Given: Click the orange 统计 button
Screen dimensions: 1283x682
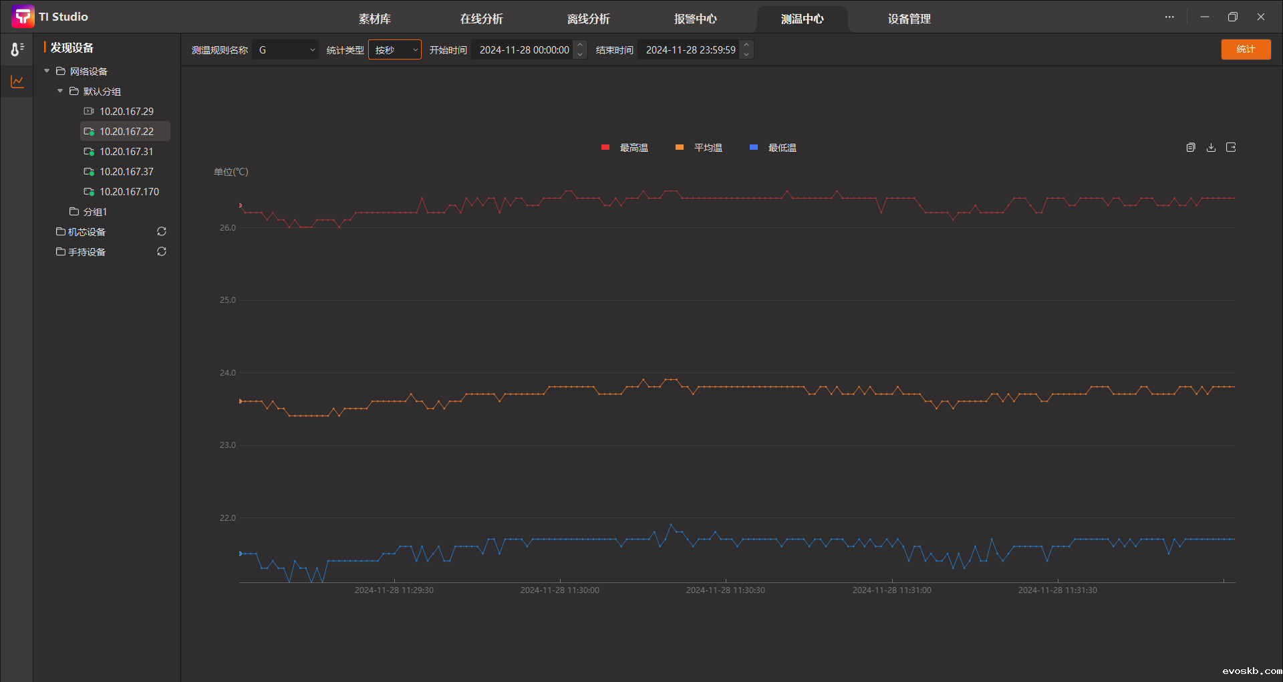Looking at the screenshot, I should pos(1246,49).
